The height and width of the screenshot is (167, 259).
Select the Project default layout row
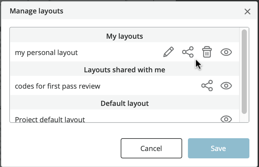pos(125,116)
